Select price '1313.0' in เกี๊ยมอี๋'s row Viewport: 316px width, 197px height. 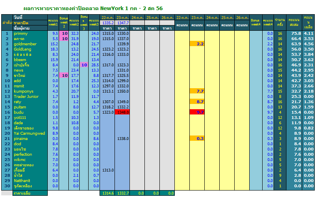click(x=107, y=170)
